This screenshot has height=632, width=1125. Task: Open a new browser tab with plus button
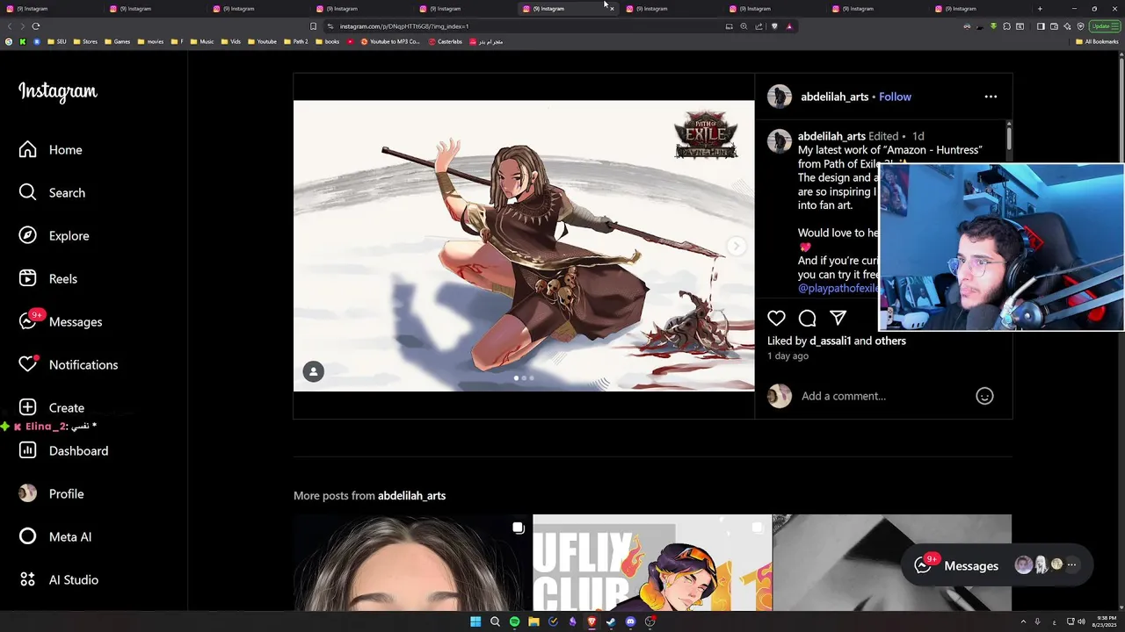(x=1040, y=9)
